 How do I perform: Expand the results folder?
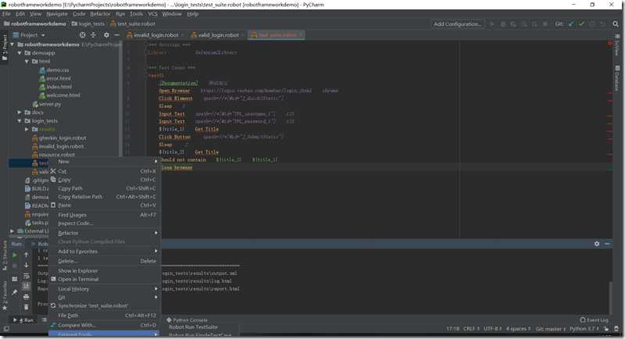point(27,129)
